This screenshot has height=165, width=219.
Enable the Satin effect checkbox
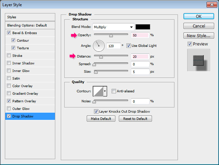tap(9, 78)
